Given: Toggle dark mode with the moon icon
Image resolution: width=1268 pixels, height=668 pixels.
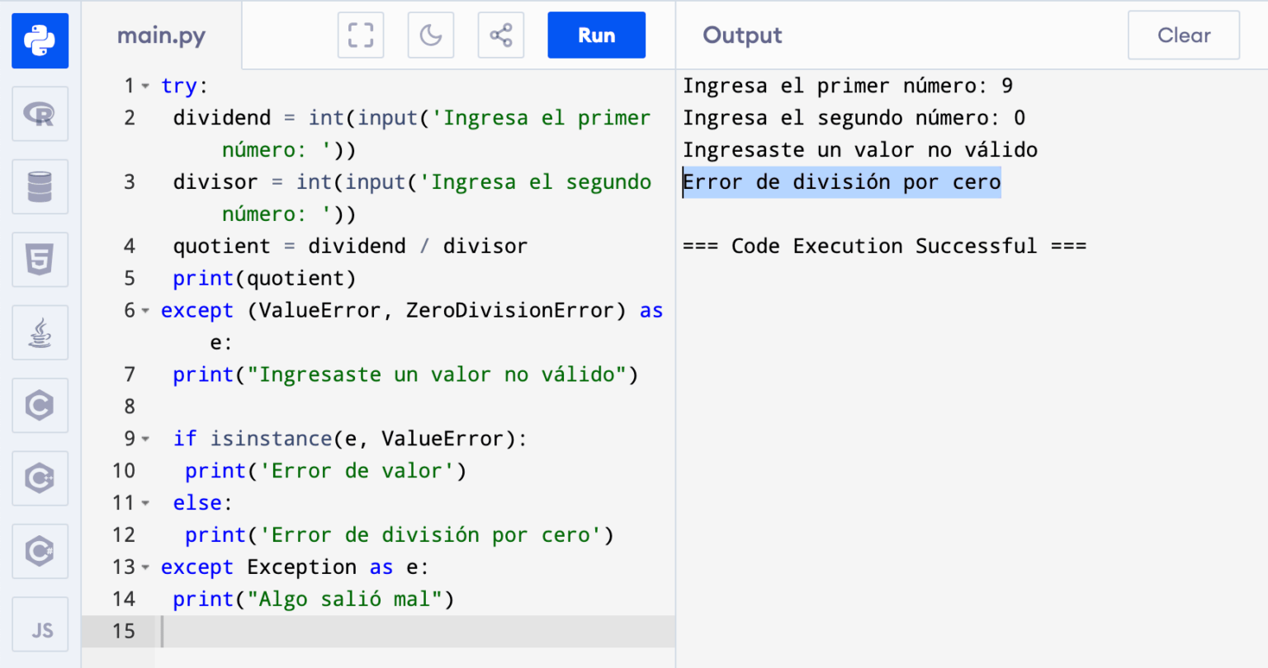Looking at the screenshot, I should coord(430,35).
